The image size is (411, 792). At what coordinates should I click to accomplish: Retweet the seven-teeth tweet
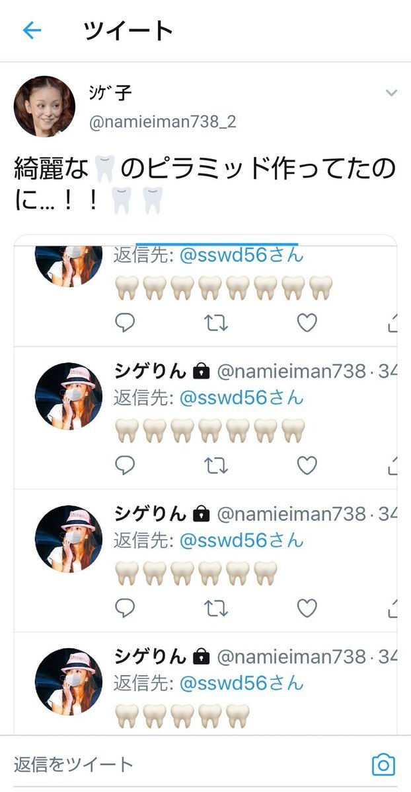click(216, 465)
